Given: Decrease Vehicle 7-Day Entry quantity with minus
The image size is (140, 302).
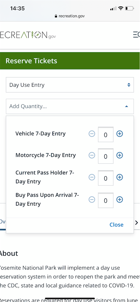Looking at the screenshot, I should tap(92, 134).
